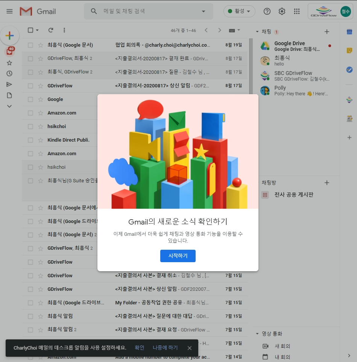Tick the select-all checkbox

tap(30, 30)
